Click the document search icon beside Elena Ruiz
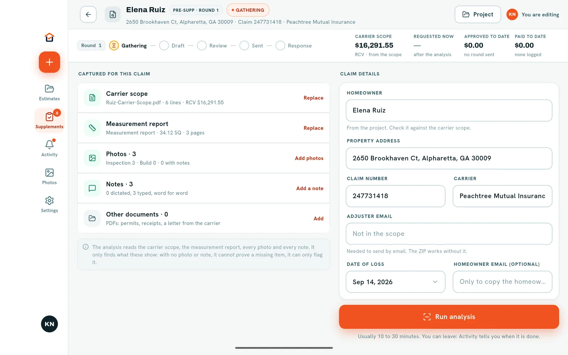Screen dimensions: 568x355 (113, 15)
